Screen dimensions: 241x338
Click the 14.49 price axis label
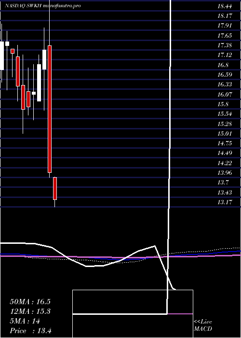pos(225,153)
